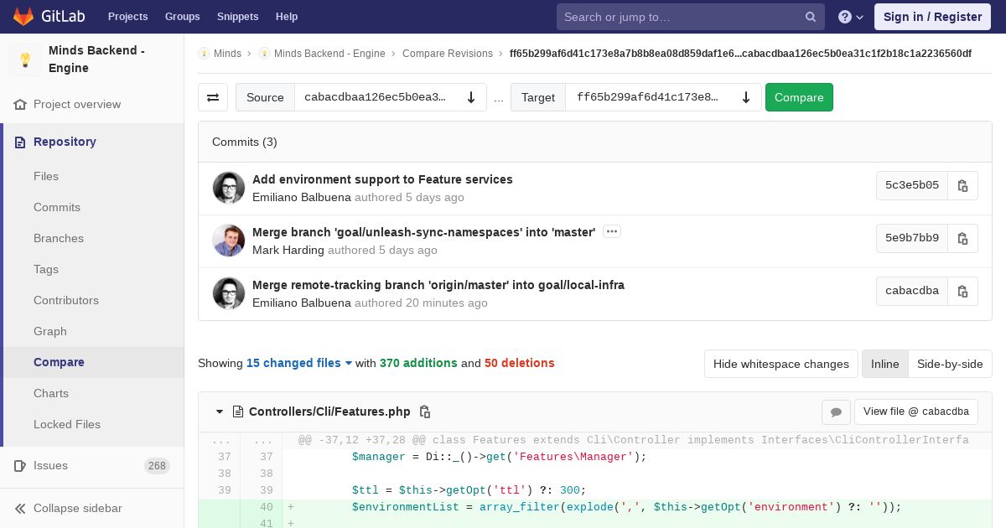Image resolution: width=1006 pixels, height=528 pixels.
Task: Switch diff to Inline view
Action: point(884,364)
